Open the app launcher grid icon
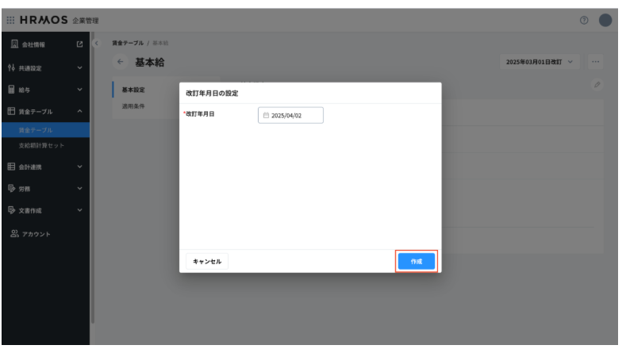The width and height of the screenshot is (626, 349). point(11,17)
